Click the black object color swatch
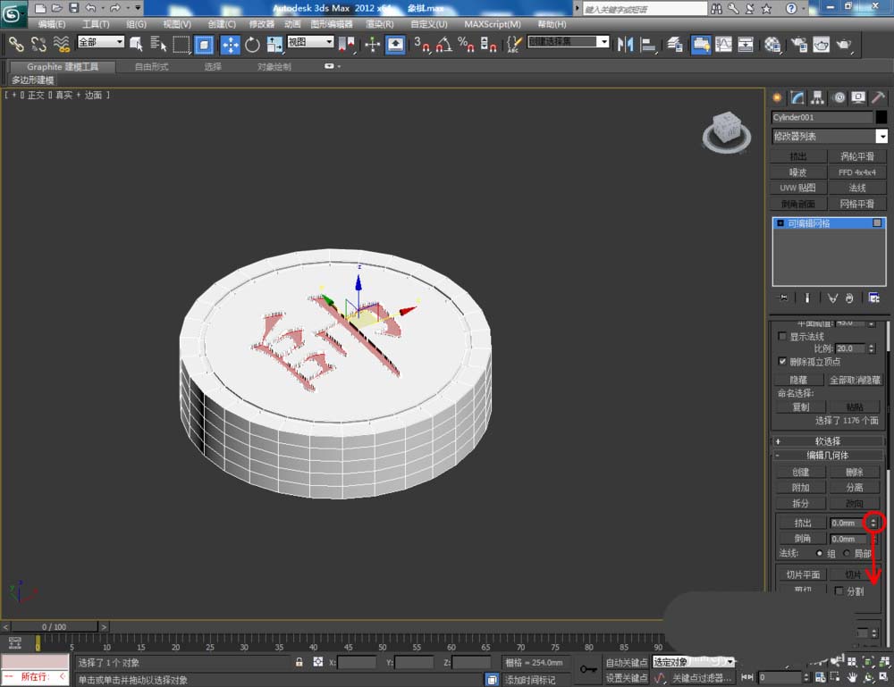Image resolution: width=894 pixels, height=687 pixels. [x=881, y=117]
